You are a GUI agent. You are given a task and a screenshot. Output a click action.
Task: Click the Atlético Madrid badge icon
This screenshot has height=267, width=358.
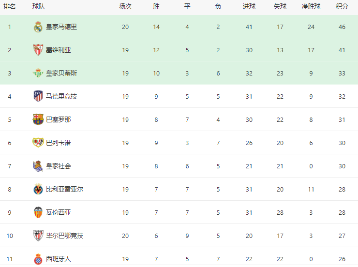coord(38,96)
